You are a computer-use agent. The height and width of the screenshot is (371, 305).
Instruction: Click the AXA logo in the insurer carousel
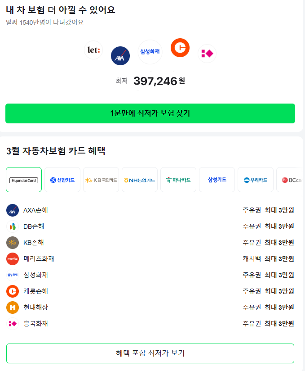coord(120,55)
